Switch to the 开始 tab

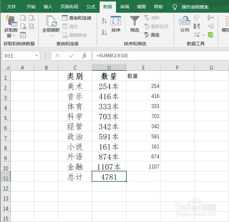coord(31,7)
